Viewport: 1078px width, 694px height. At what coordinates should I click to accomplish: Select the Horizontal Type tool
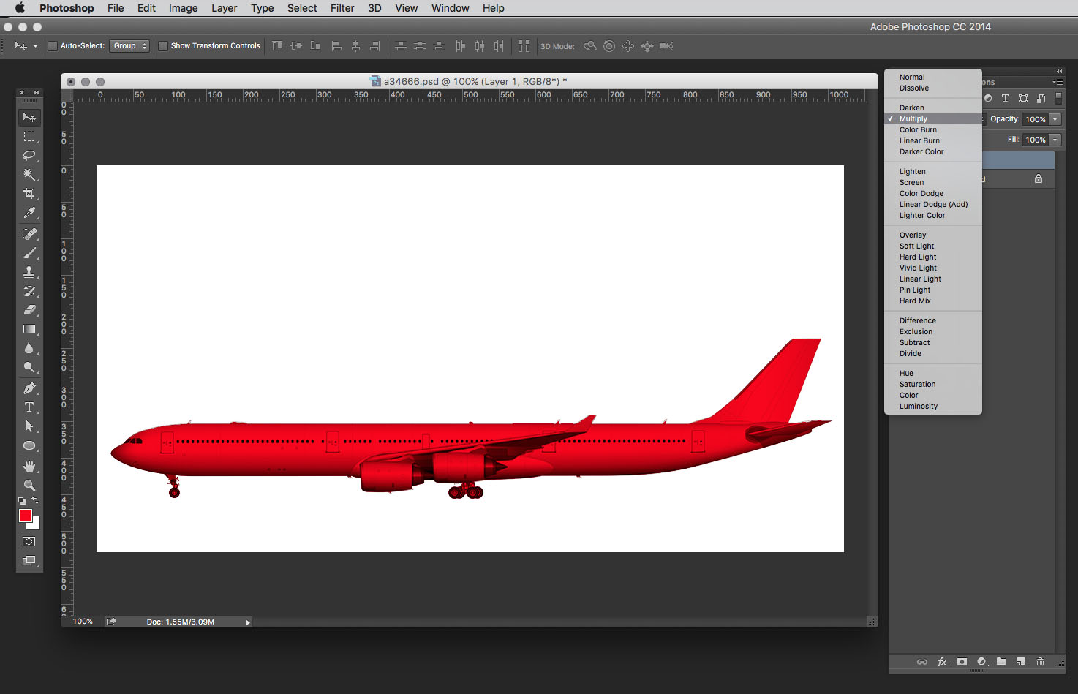click(x=29, y=407)
